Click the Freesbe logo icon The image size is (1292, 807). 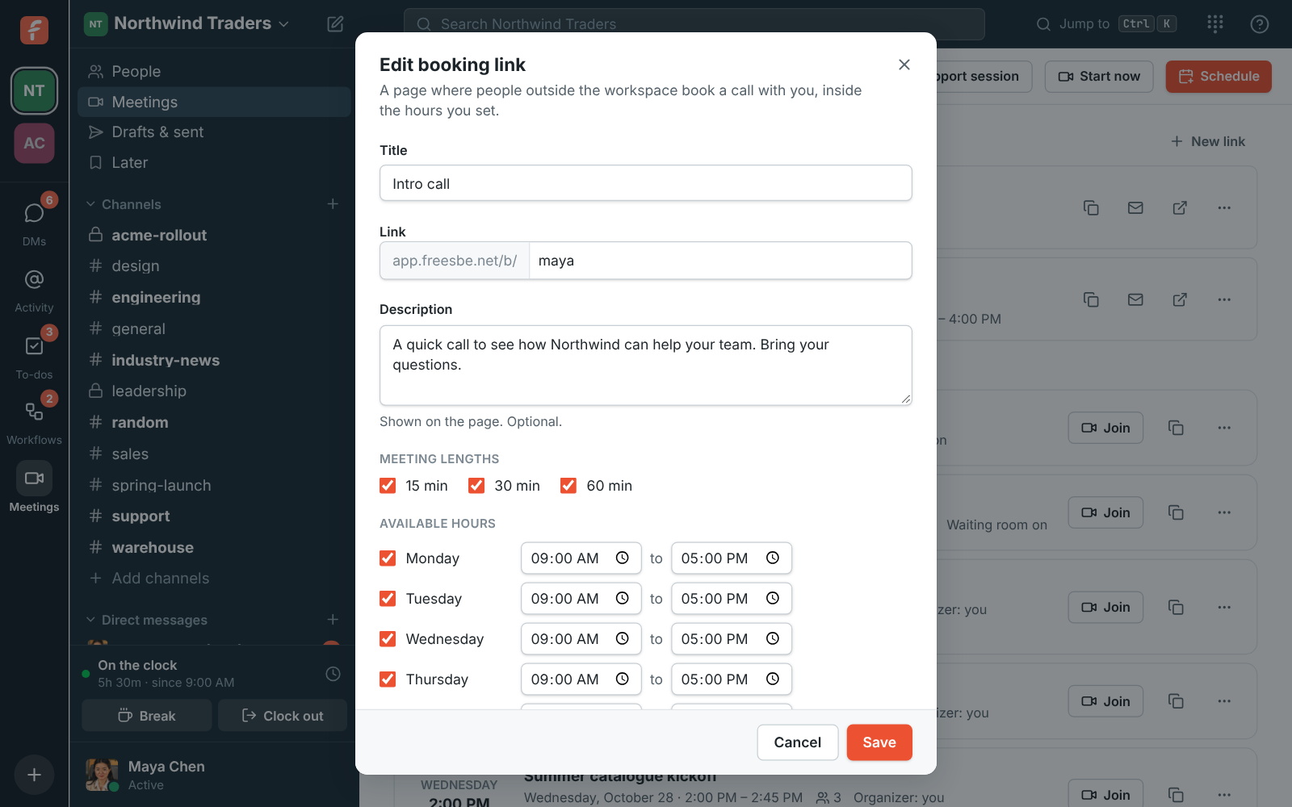click(x=34, y=30)
